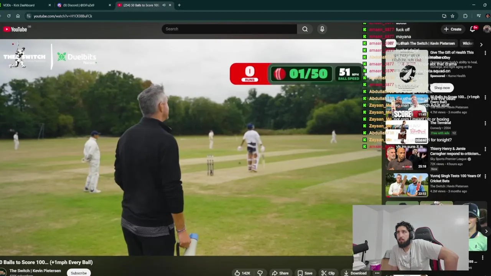
Task: Expand shorts shelf with the right chevron
Action: [486, 231]
